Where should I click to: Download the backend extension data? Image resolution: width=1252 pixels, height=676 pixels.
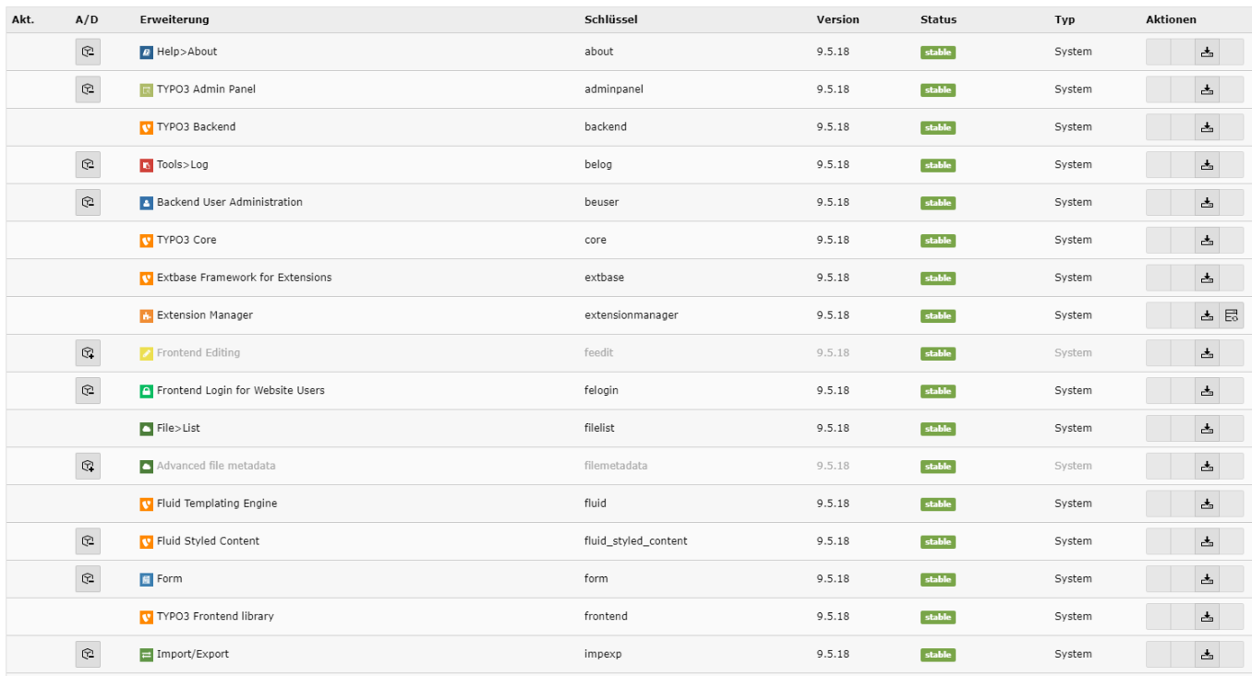1207,127
